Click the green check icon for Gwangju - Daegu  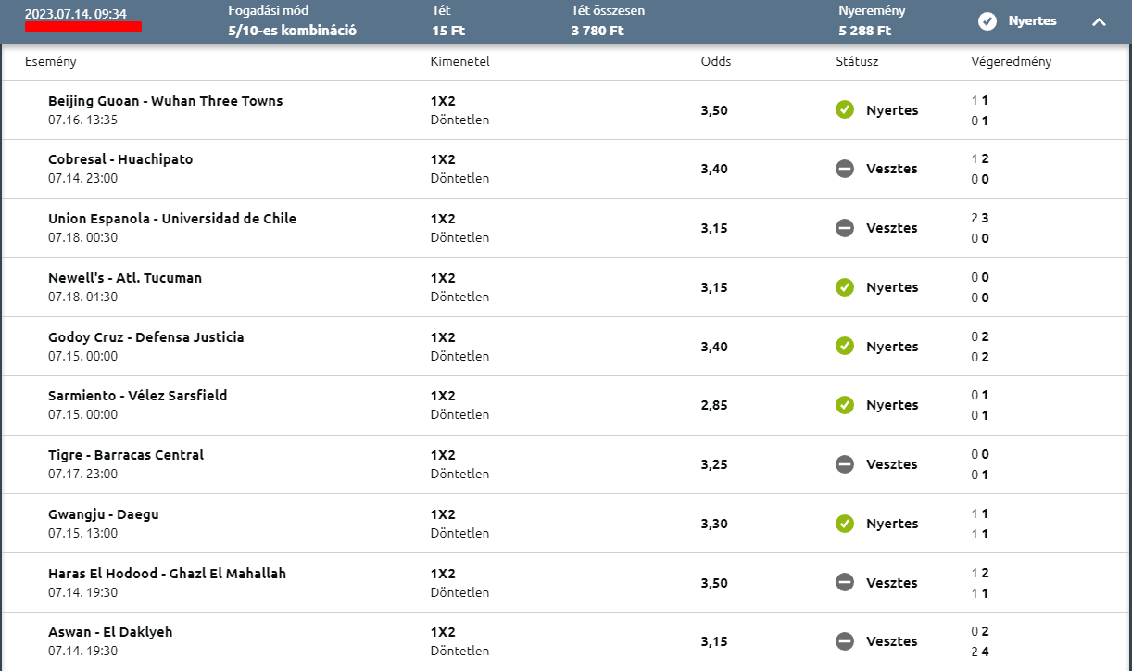tap(844, 524)
